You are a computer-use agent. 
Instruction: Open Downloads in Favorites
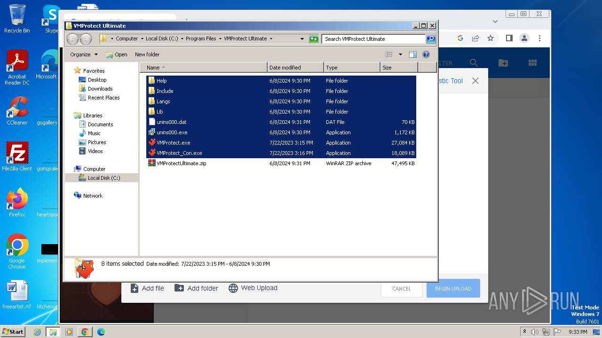coord(100,89)
